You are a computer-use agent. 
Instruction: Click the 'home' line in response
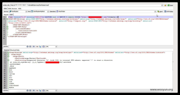click(x=11, y=80)
